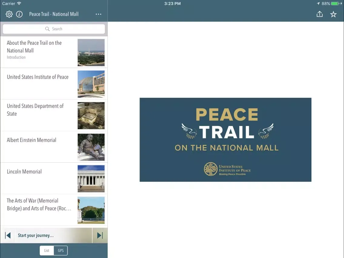
Task: Tap the Start your journey bar
Action: pyautogui.click(x=54, y=235)
